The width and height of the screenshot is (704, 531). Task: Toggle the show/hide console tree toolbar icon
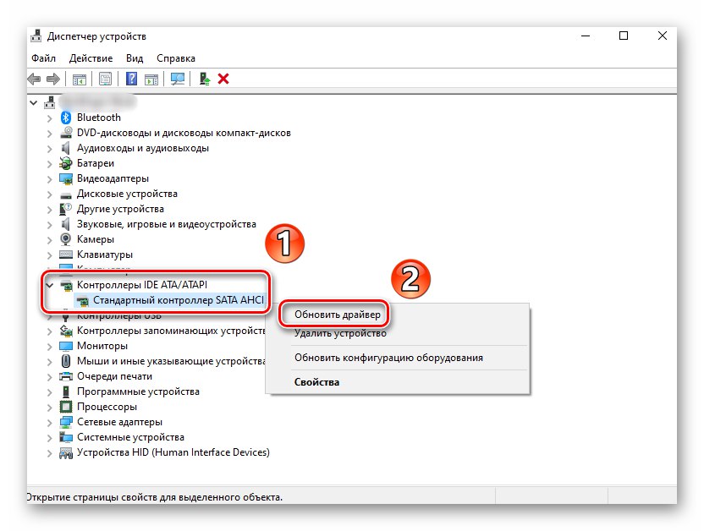point(80,79)
